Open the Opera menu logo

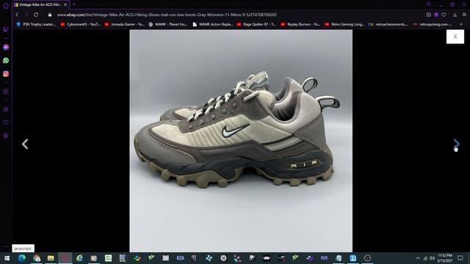(x=6, y=5)
